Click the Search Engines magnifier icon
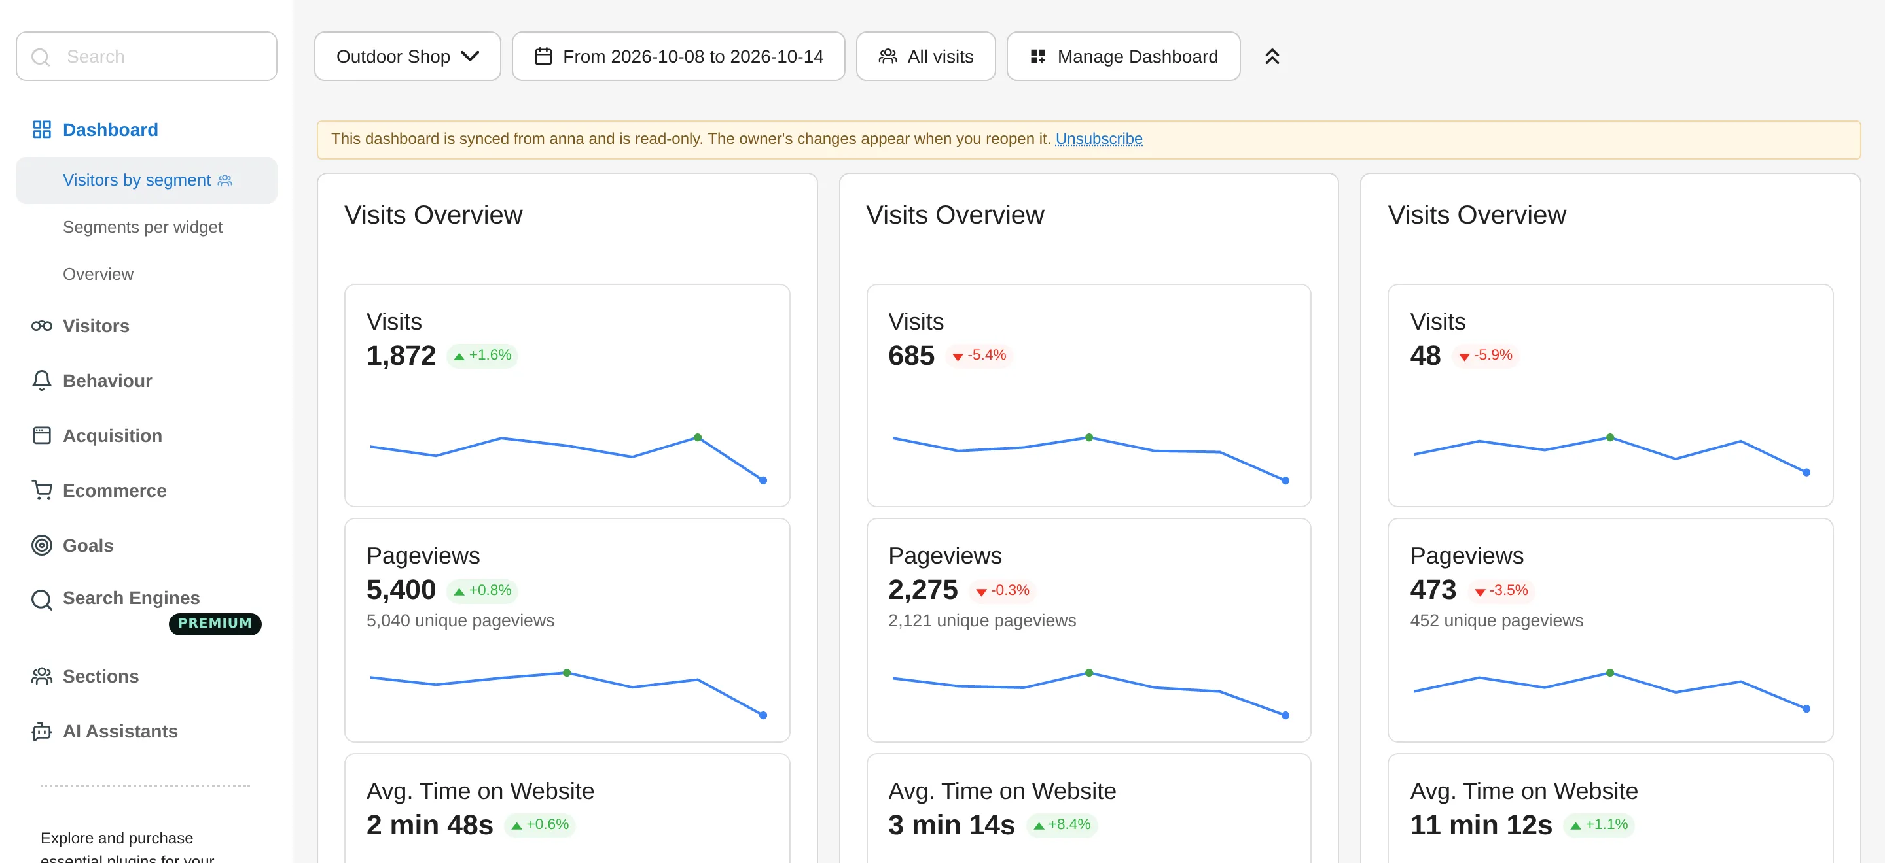Image resolution: width=1885 pixels, height=863 pixels. coord(42,600)
